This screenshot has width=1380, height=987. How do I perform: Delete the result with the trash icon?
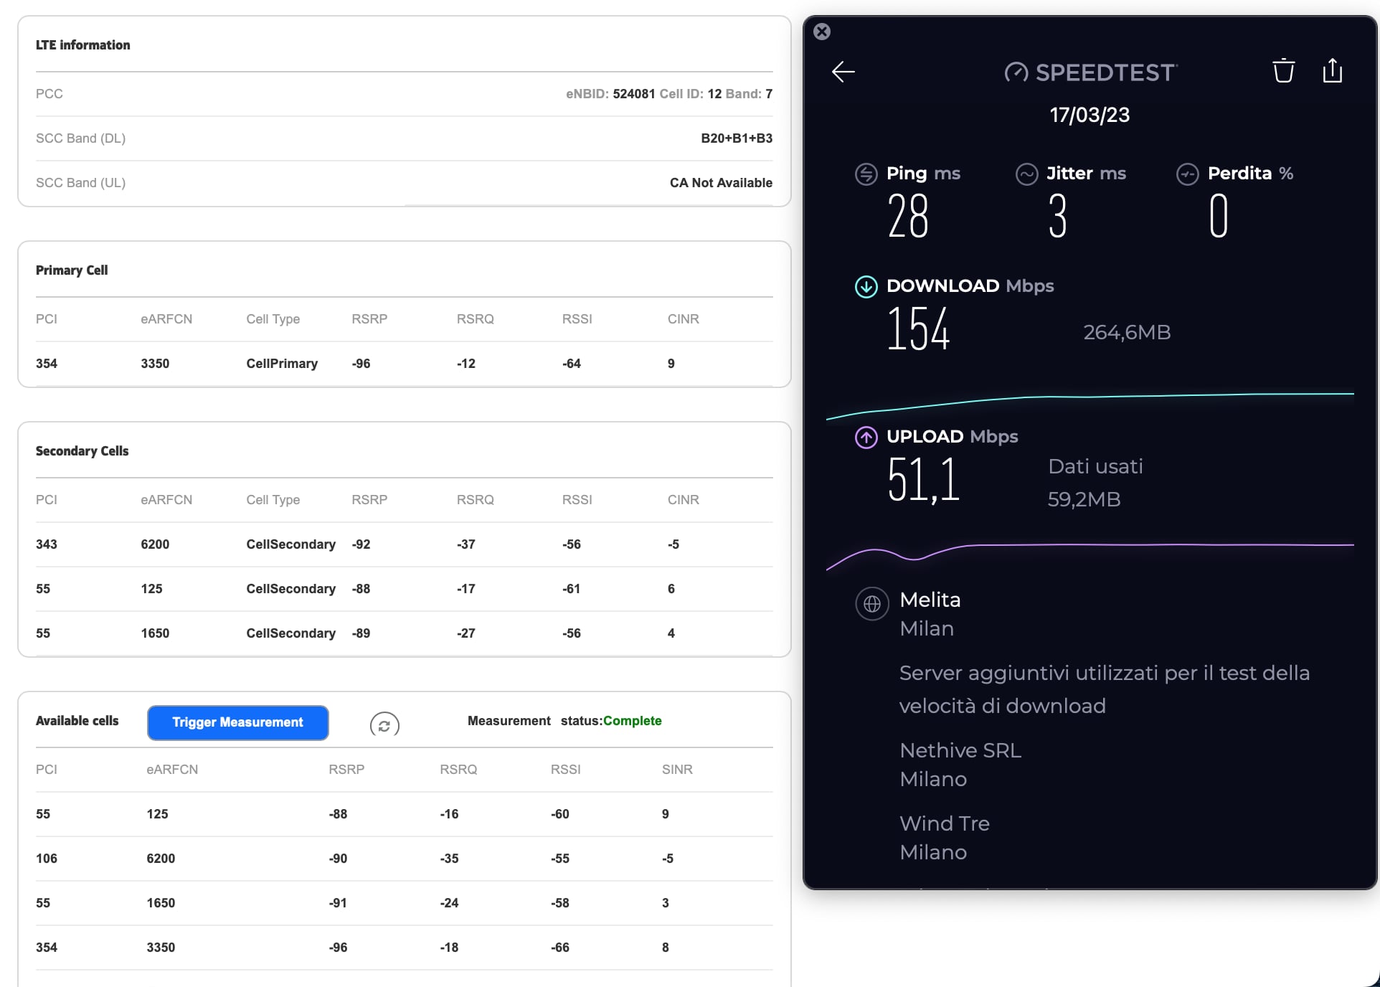[x=1283, y=71]
